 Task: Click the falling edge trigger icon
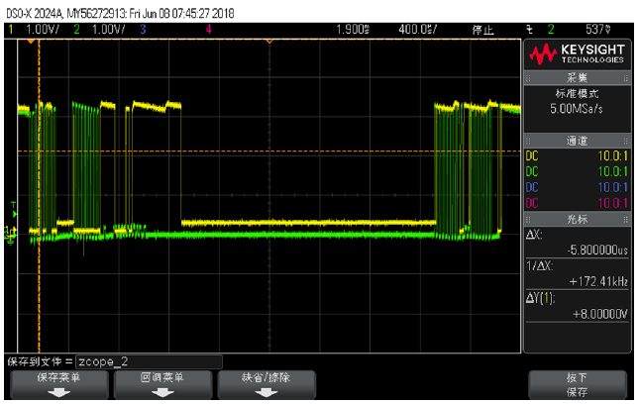coord(529,30)
